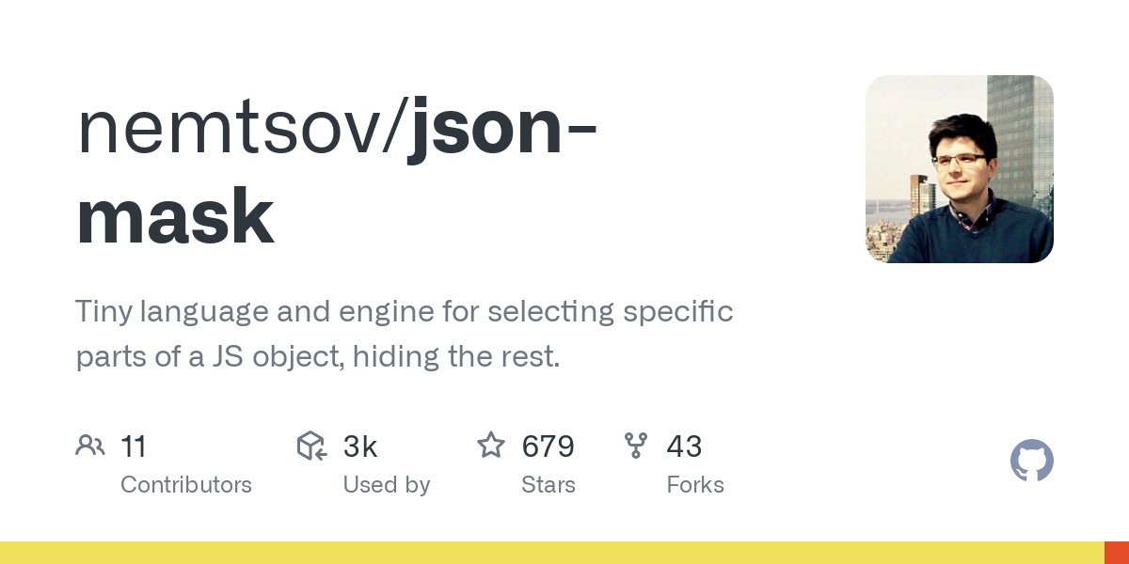Click the orange language bar segment
1129x564 pixels.
(1116, 553)
